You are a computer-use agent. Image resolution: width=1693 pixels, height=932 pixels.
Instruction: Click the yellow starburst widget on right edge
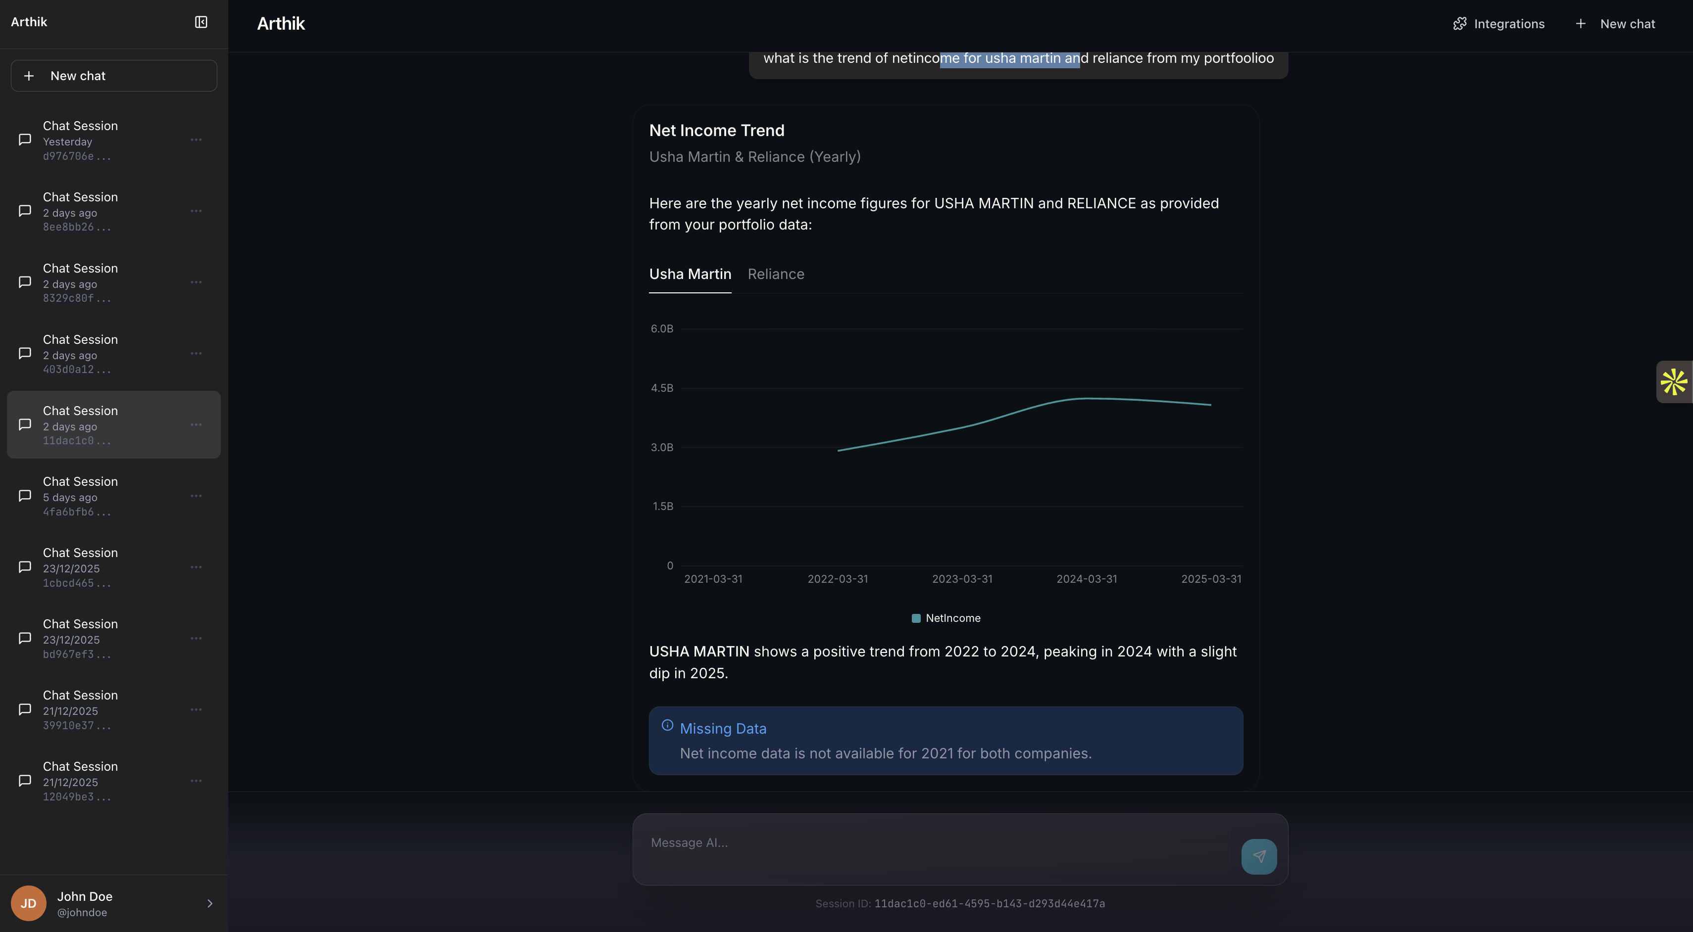1673,381
